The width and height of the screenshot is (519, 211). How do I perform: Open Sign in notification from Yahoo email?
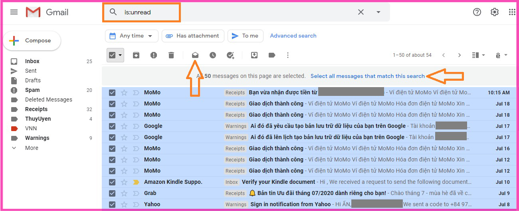click(x=291, y=204)
